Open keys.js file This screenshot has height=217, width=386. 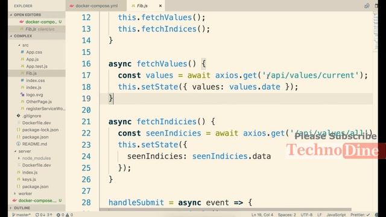click(x=29, y=180)
